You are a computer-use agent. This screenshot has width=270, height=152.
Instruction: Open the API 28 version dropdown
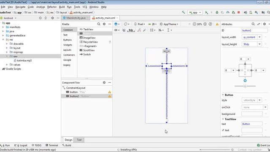(x=152, y=24)
